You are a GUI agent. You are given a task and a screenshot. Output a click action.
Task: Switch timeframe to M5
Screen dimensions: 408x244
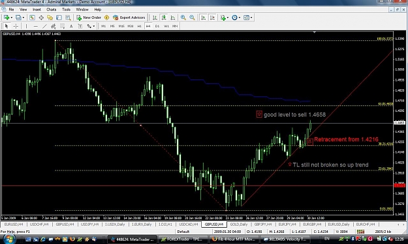coord(112,26)
